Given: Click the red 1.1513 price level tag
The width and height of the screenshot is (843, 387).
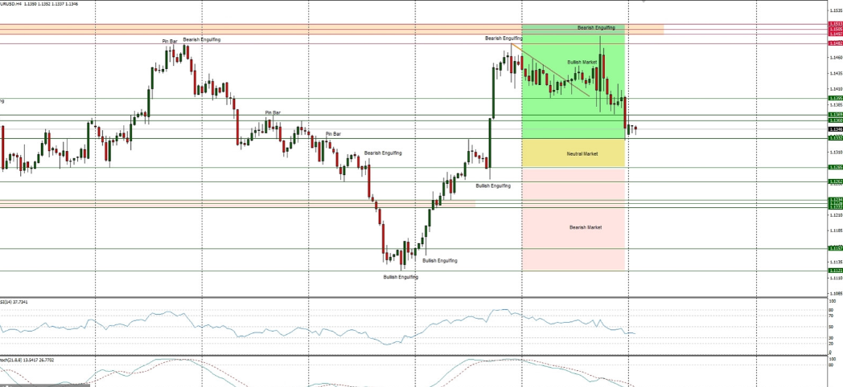Looking at the screenshot, I should point(835,25).
